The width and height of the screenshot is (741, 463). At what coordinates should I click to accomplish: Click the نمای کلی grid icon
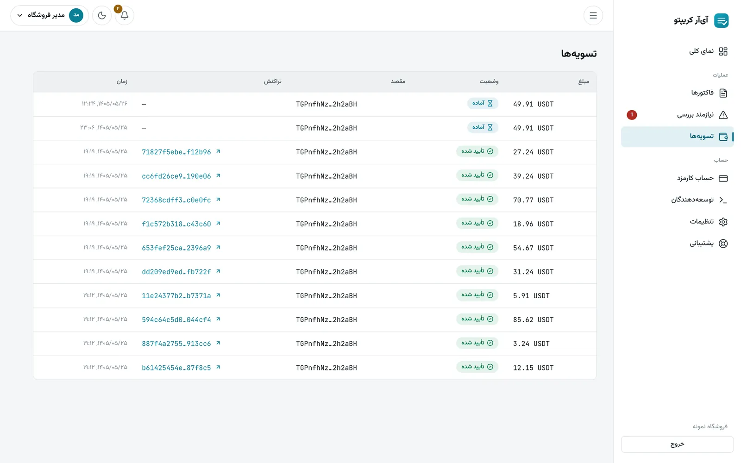pos(723,51)
